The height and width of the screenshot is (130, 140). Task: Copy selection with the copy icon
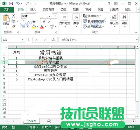[14, 21]
